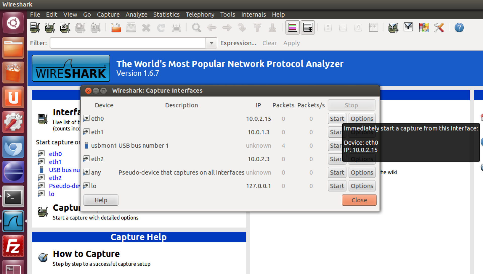Click the go to last packet icon
Image resolution: width=483 pixels, height=274 pixels.
pyautogui.click(x=272, y=28)
